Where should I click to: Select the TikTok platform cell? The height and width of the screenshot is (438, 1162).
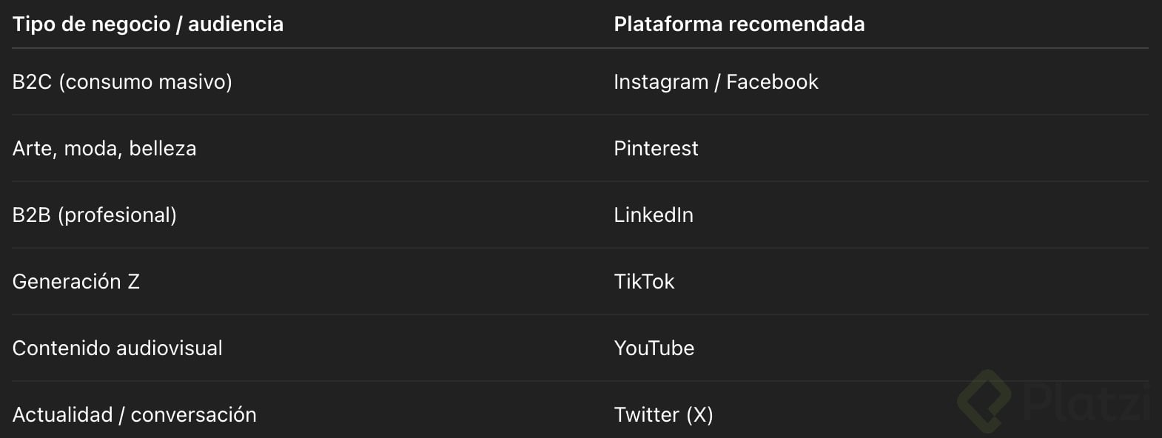click(x=644, y=281)
